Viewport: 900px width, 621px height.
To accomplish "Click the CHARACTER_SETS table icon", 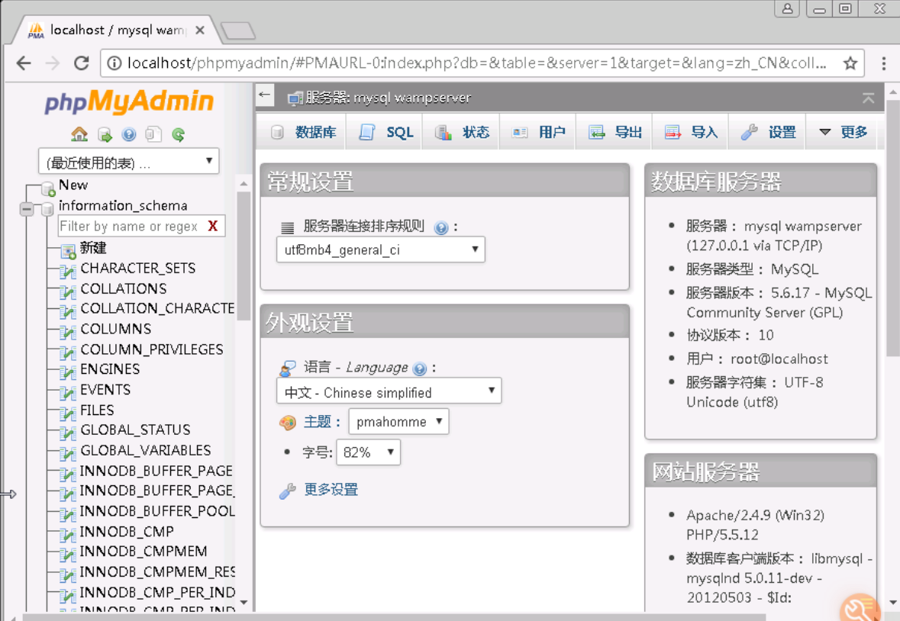I will click(x=68, y=272).
